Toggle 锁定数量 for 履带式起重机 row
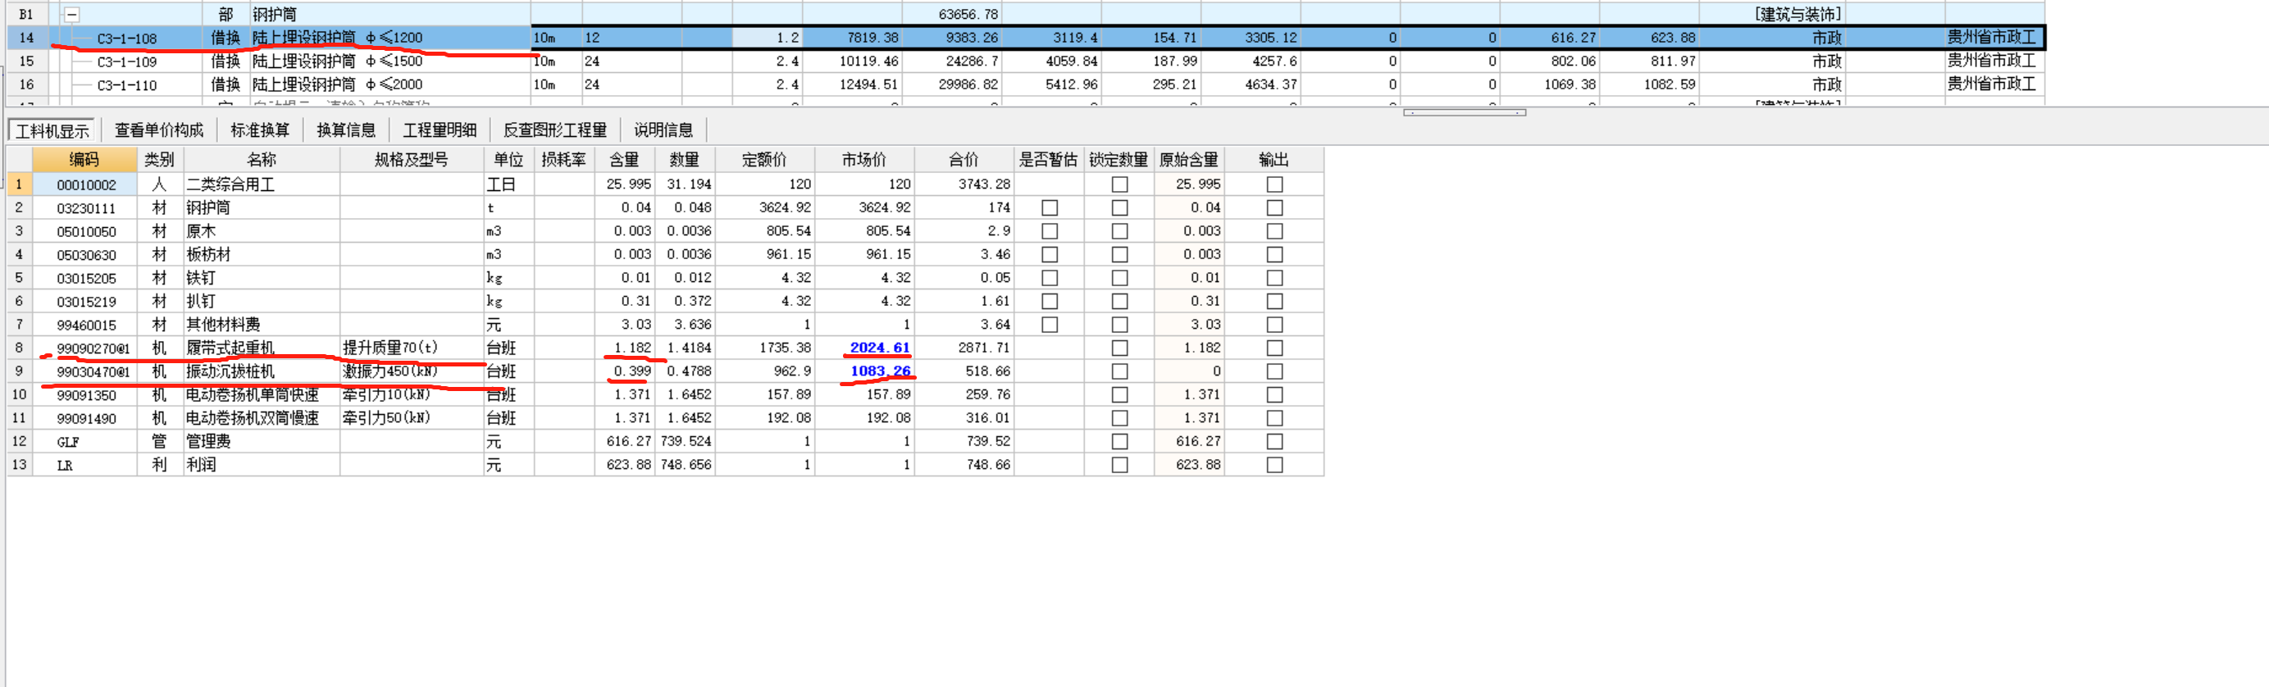The image size is (2269, 687). 1119,348
